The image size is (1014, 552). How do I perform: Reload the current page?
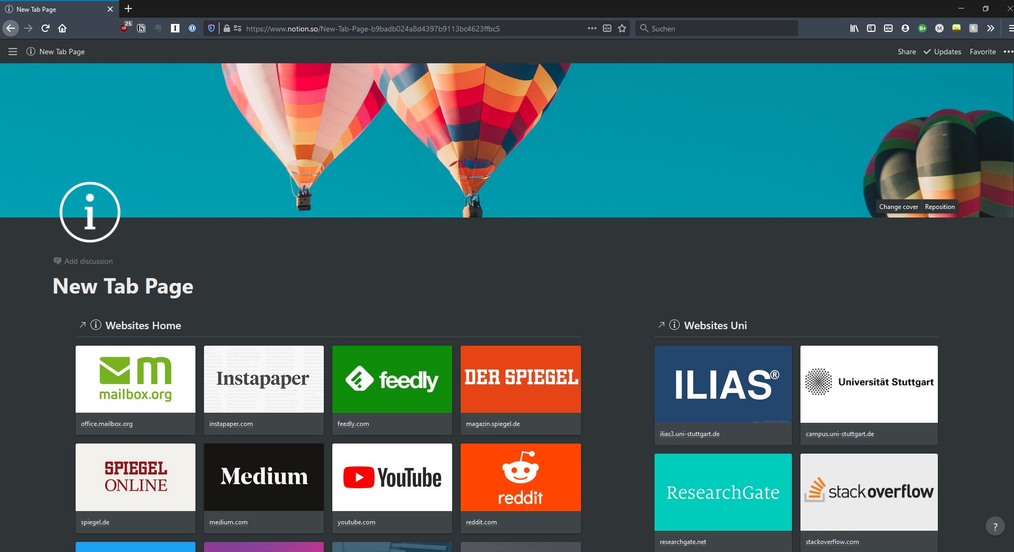click(45, 28)
